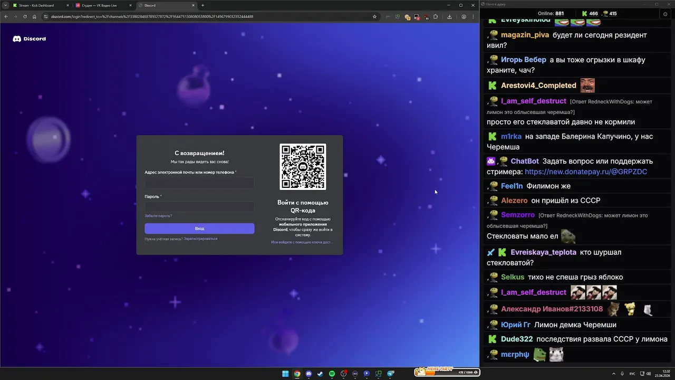Screen dimensions: 675x380
Task: Click username Dude322 in chat
Action: click(x=517, y=339)
